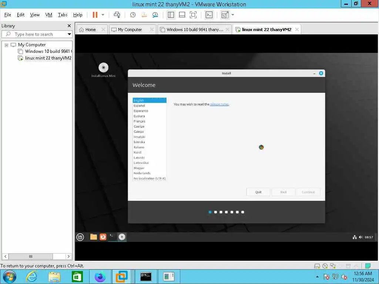Open the Linux Mint menu button
379x284 pixels.
(80, 237)
